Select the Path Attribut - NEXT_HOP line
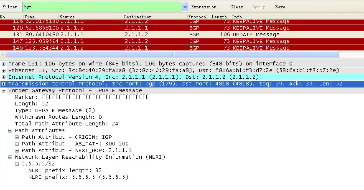 pyautogui.click(x=76, y=150)
